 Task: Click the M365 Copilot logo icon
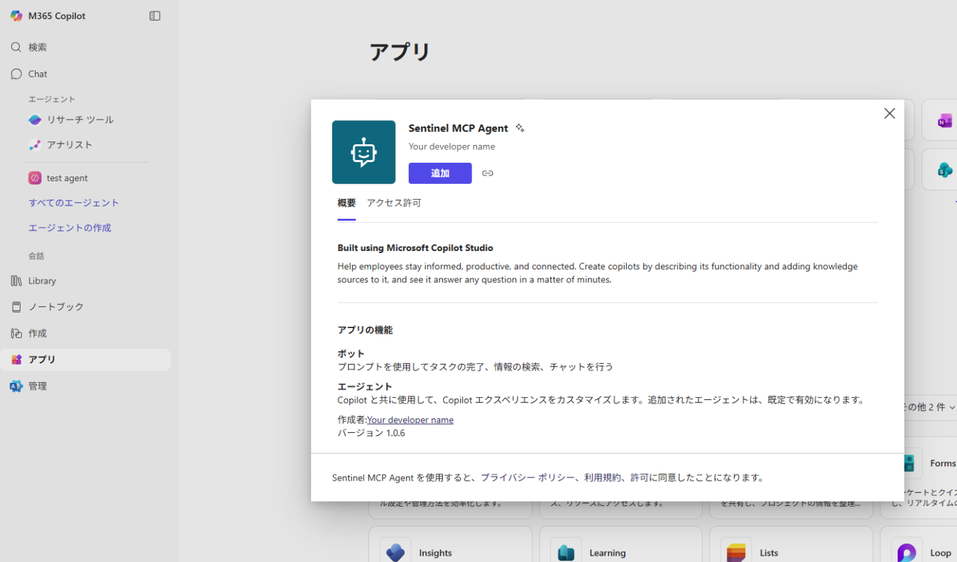(x=16, y=16)
